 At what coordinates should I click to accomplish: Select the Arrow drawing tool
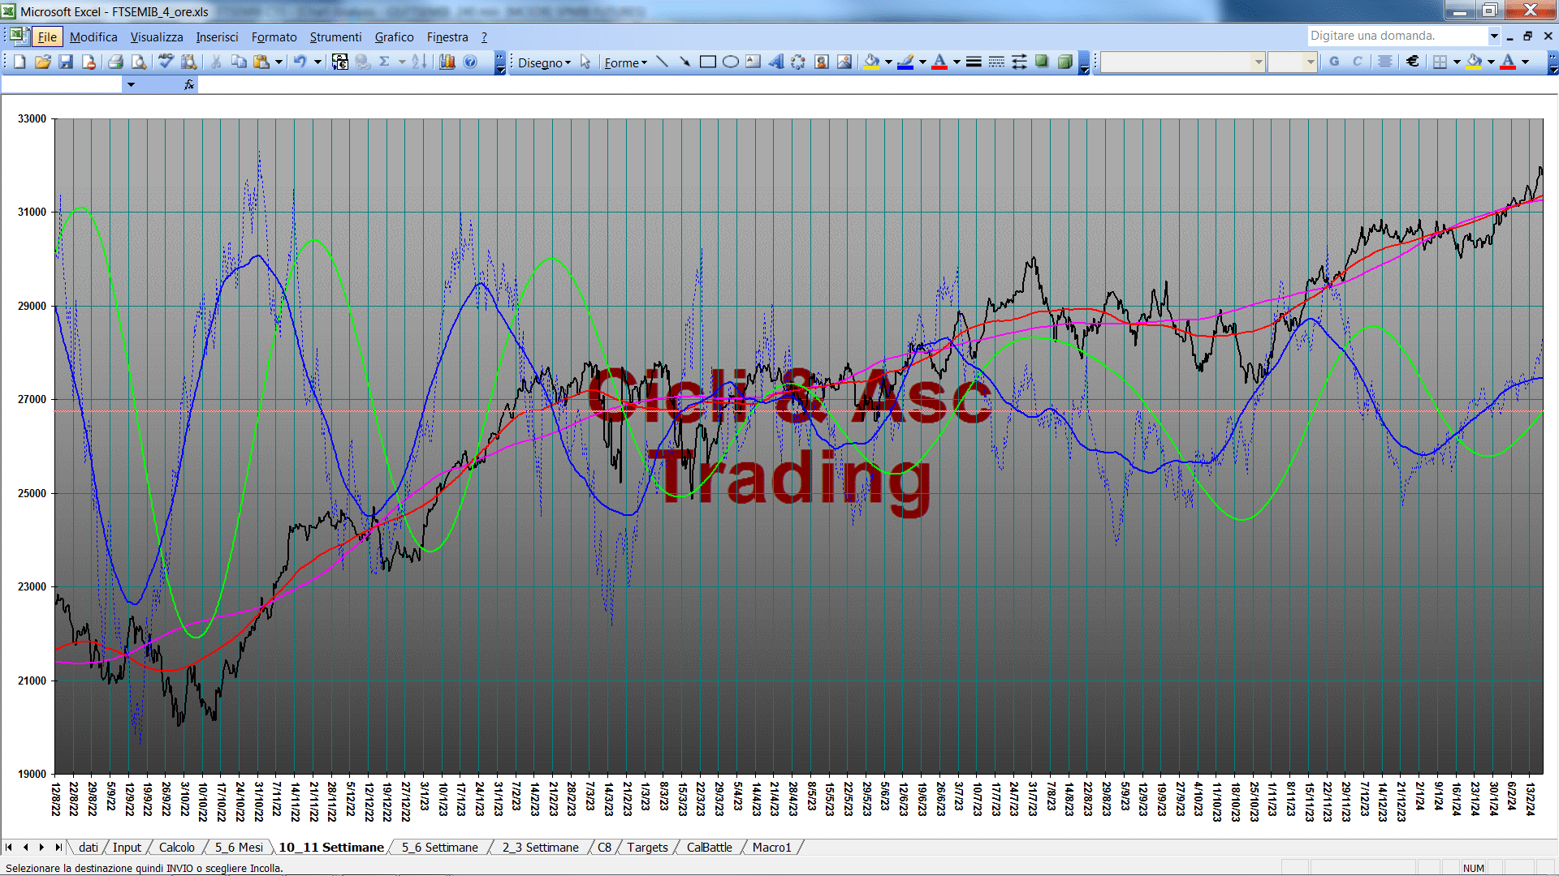(x=684, y=62)
